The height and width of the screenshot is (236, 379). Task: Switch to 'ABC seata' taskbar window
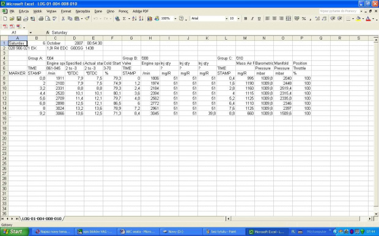pos(138,232)
